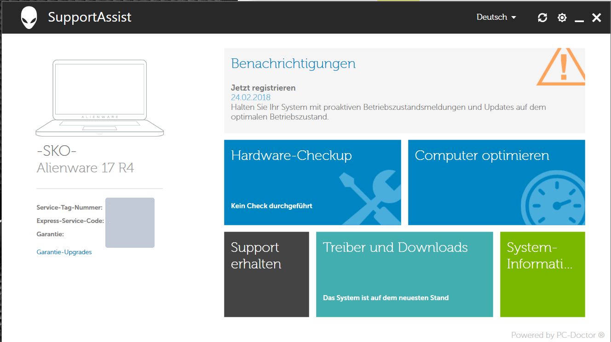The width and height of the screenshot is (611, 342).
Task: Click the Alienware 17 R4 model text
Action: pyautogui.click(x=85, y=168)
